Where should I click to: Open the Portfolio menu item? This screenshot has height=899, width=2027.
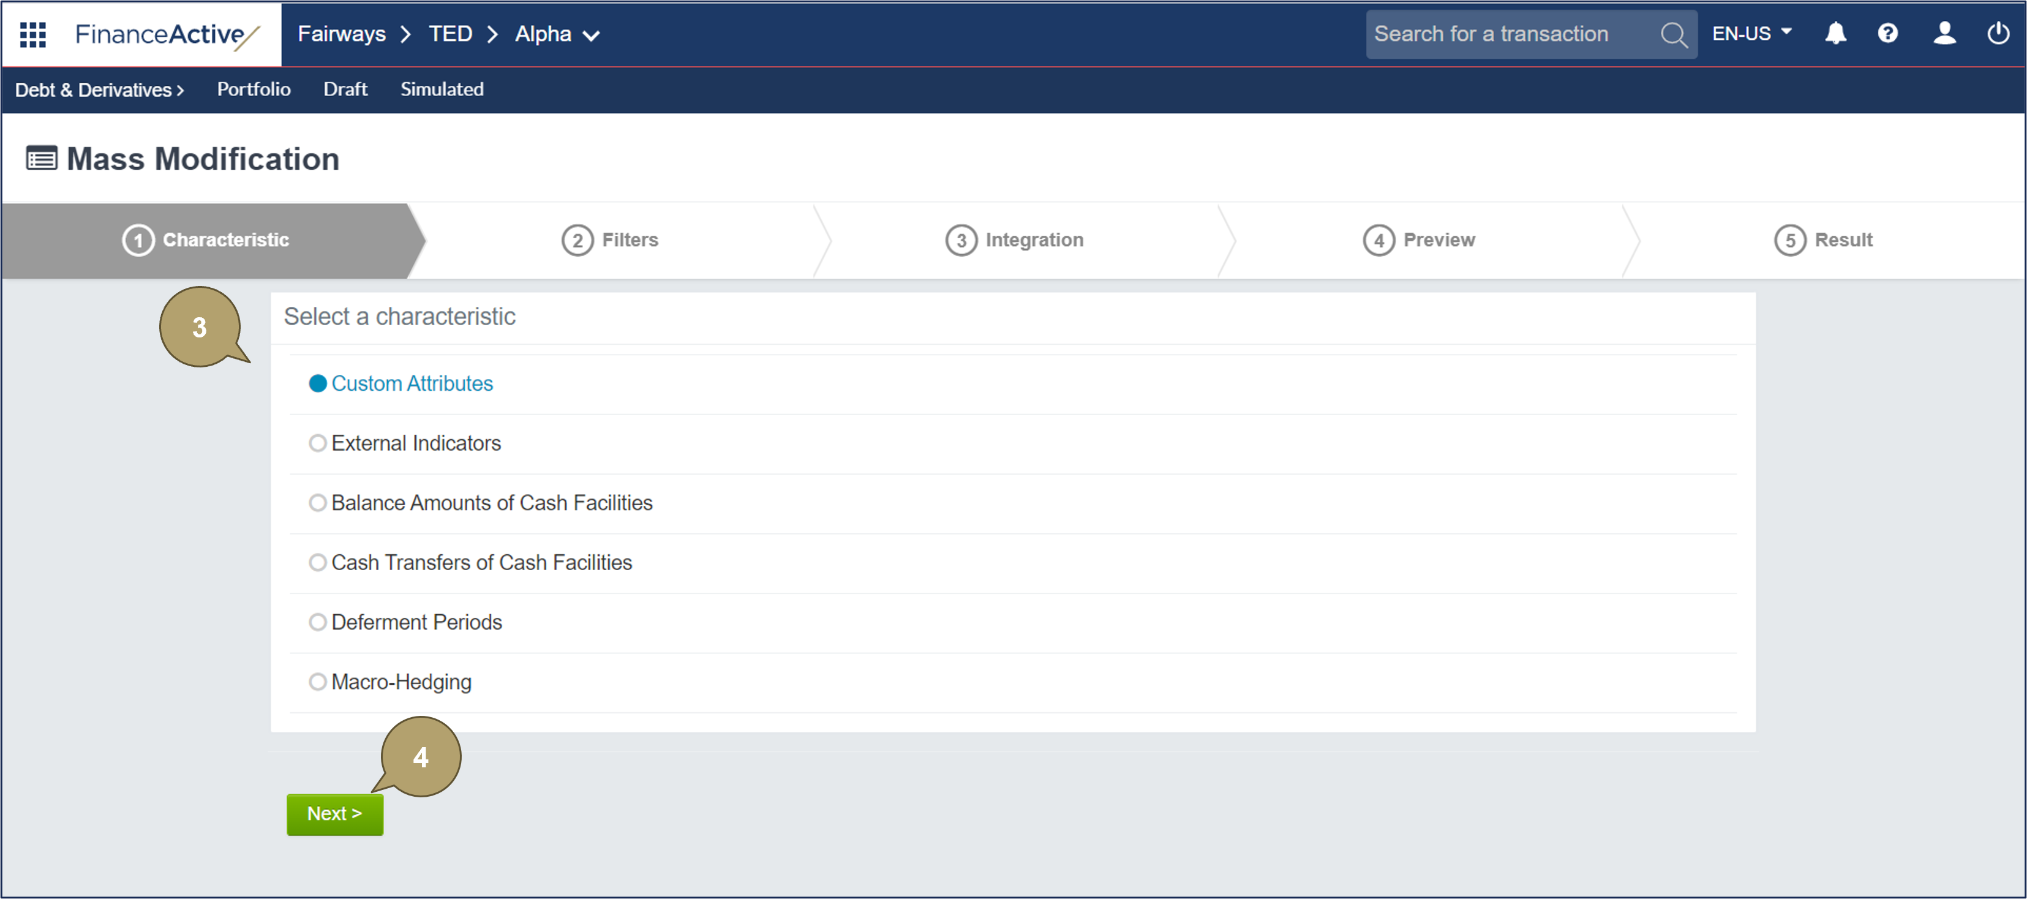click(x=254, y=90)
